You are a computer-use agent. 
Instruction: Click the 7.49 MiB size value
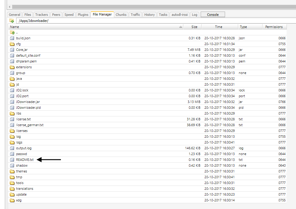[194, 50]
